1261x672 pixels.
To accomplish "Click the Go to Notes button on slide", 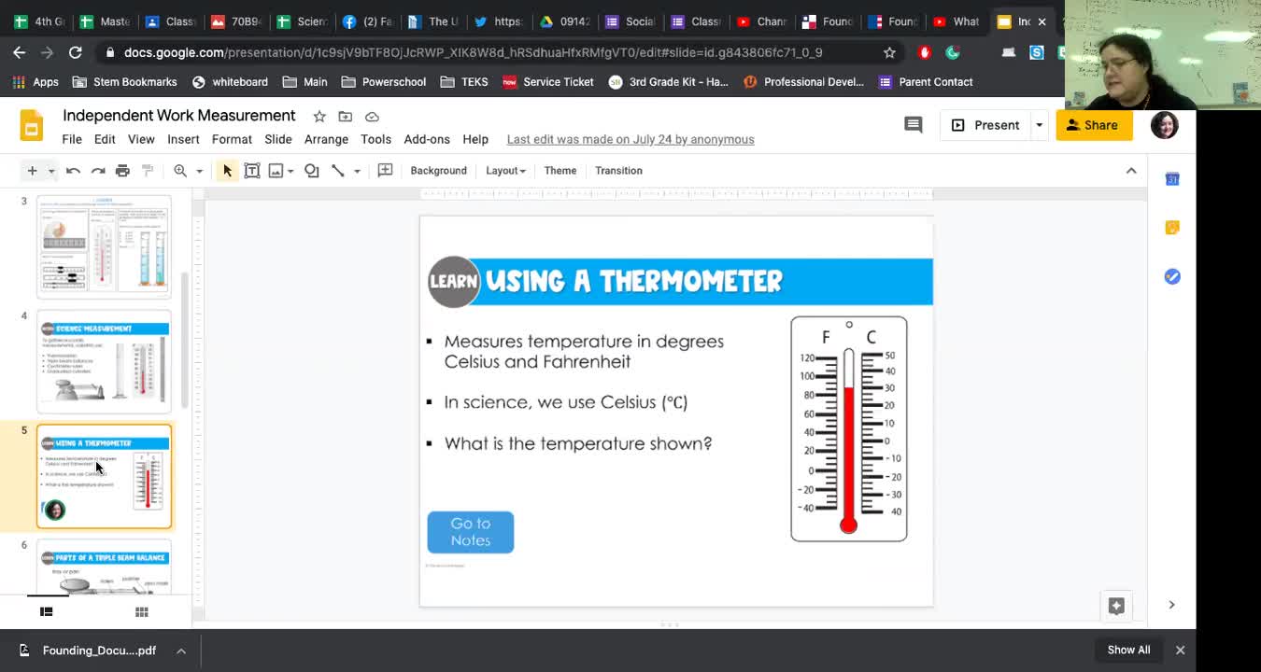I will click(471, 532).
